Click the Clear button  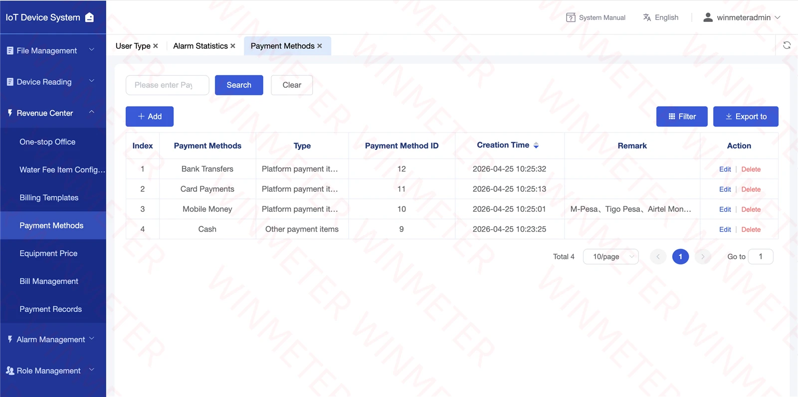click(x=292, y=85)
